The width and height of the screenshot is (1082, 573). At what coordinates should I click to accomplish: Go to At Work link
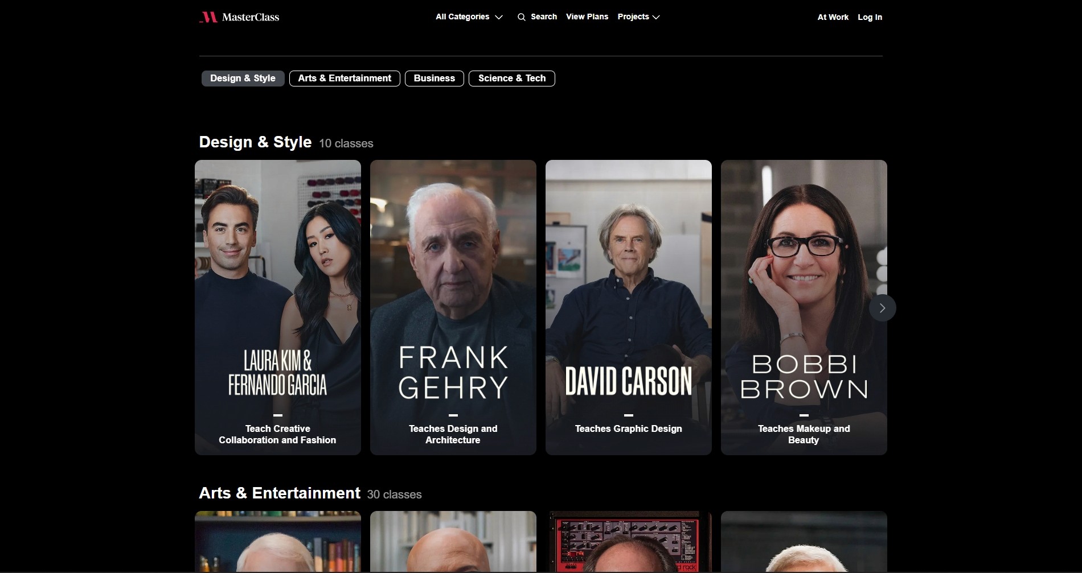(833, 17)
